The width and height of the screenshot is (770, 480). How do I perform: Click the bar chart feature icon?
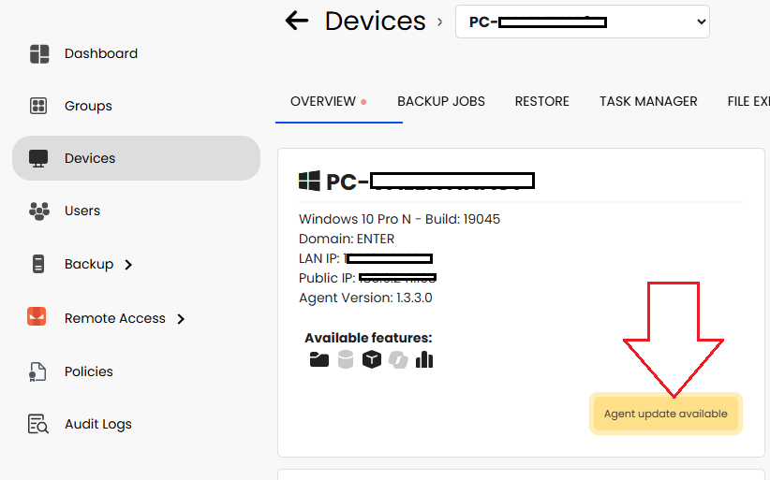[x=424, y=359]
